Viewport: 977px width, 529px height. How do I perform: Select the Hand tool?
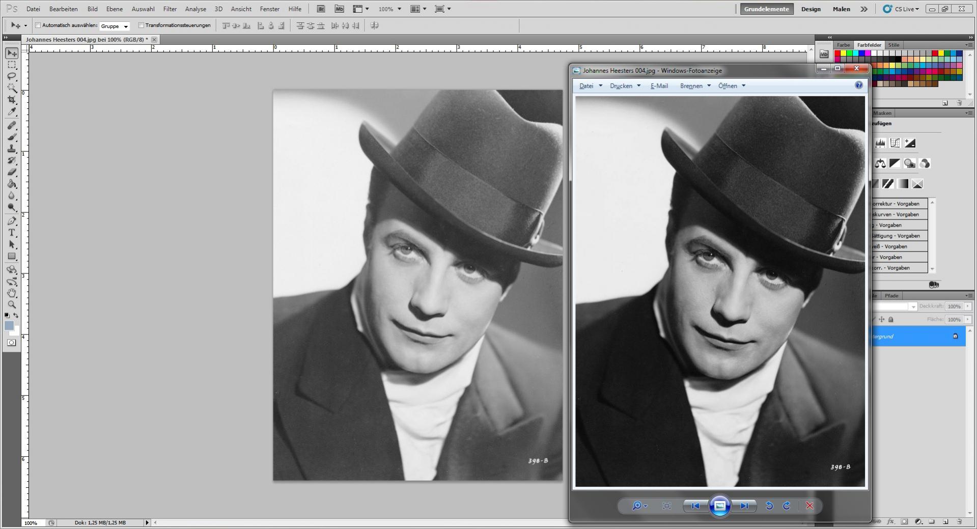[x=12, y=293]
